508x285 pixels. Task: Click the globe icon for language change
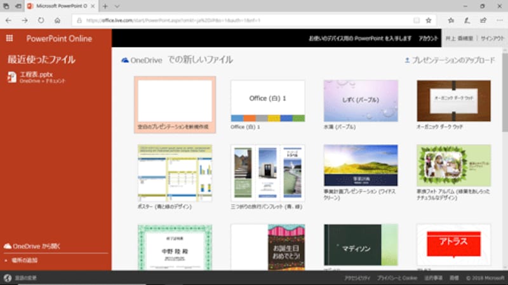coord(7,278)
